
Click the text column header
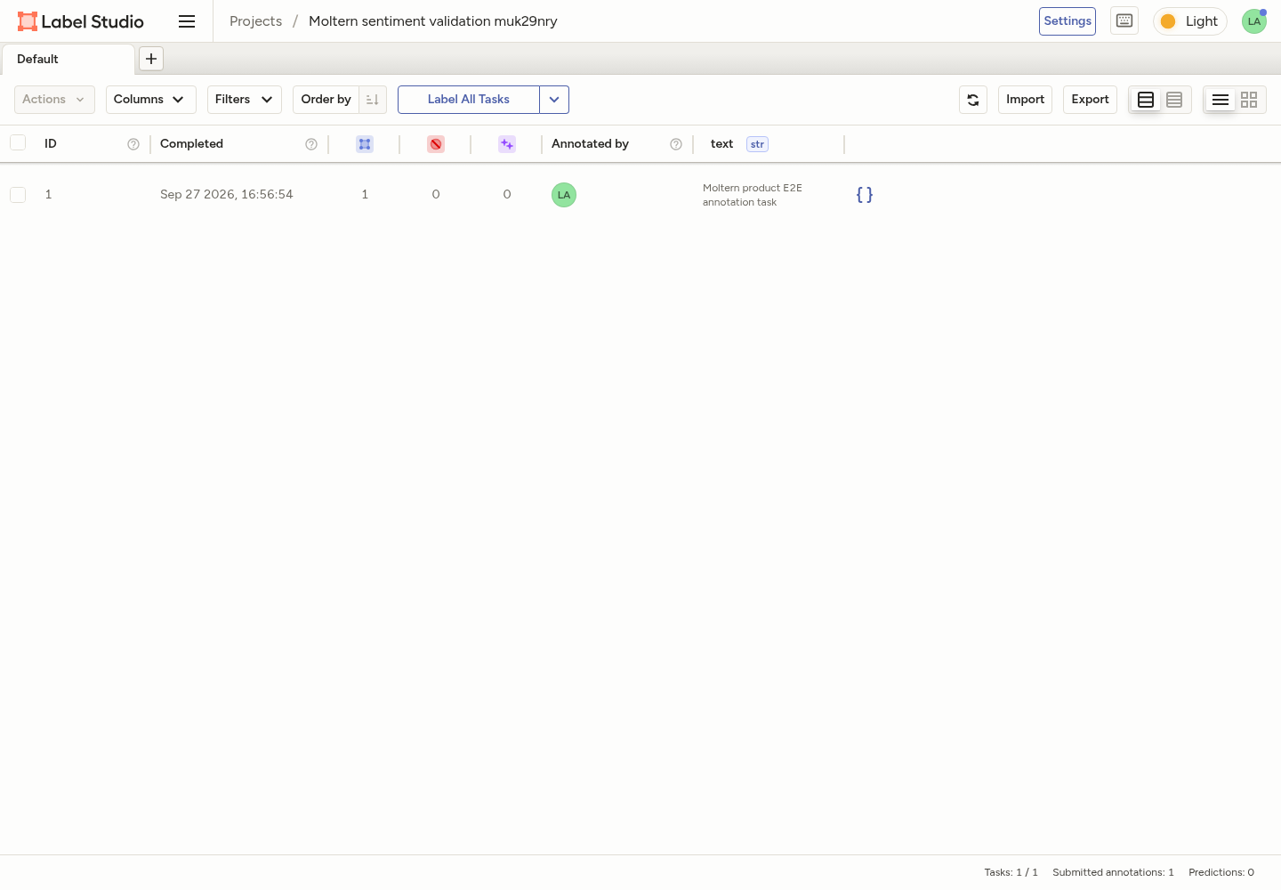(x=721, y=144)
